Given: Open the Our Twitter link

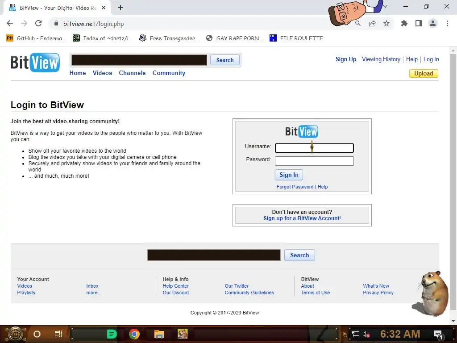Looking at the screenshot, I should pos(237,286).
